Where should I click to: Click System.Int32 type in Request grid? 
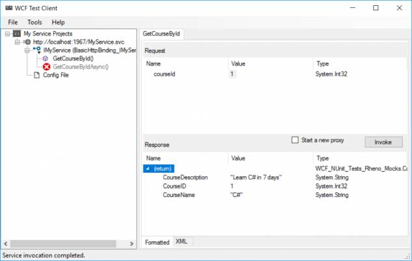point(331,74)
